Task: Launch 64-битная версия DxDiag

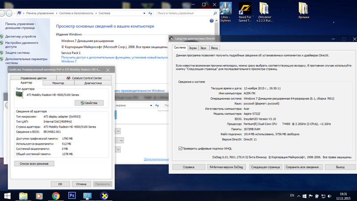Action: [x=226, y=167]
